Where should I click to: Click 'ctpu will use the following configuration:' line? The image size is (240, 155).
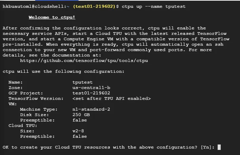pos(63,71)
